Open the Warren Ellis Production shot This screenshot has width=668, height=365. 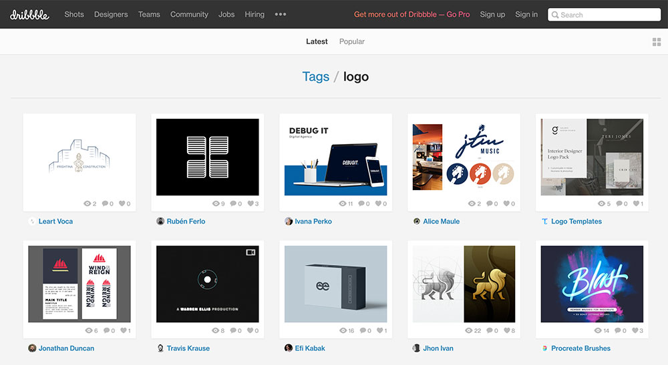(x=208, y=284)
